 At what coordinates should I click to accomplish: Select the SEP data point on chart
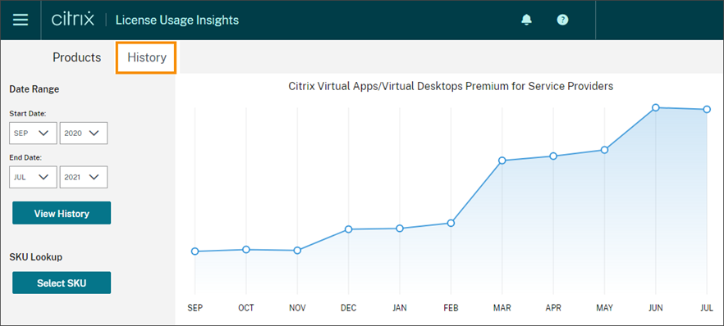195,251
